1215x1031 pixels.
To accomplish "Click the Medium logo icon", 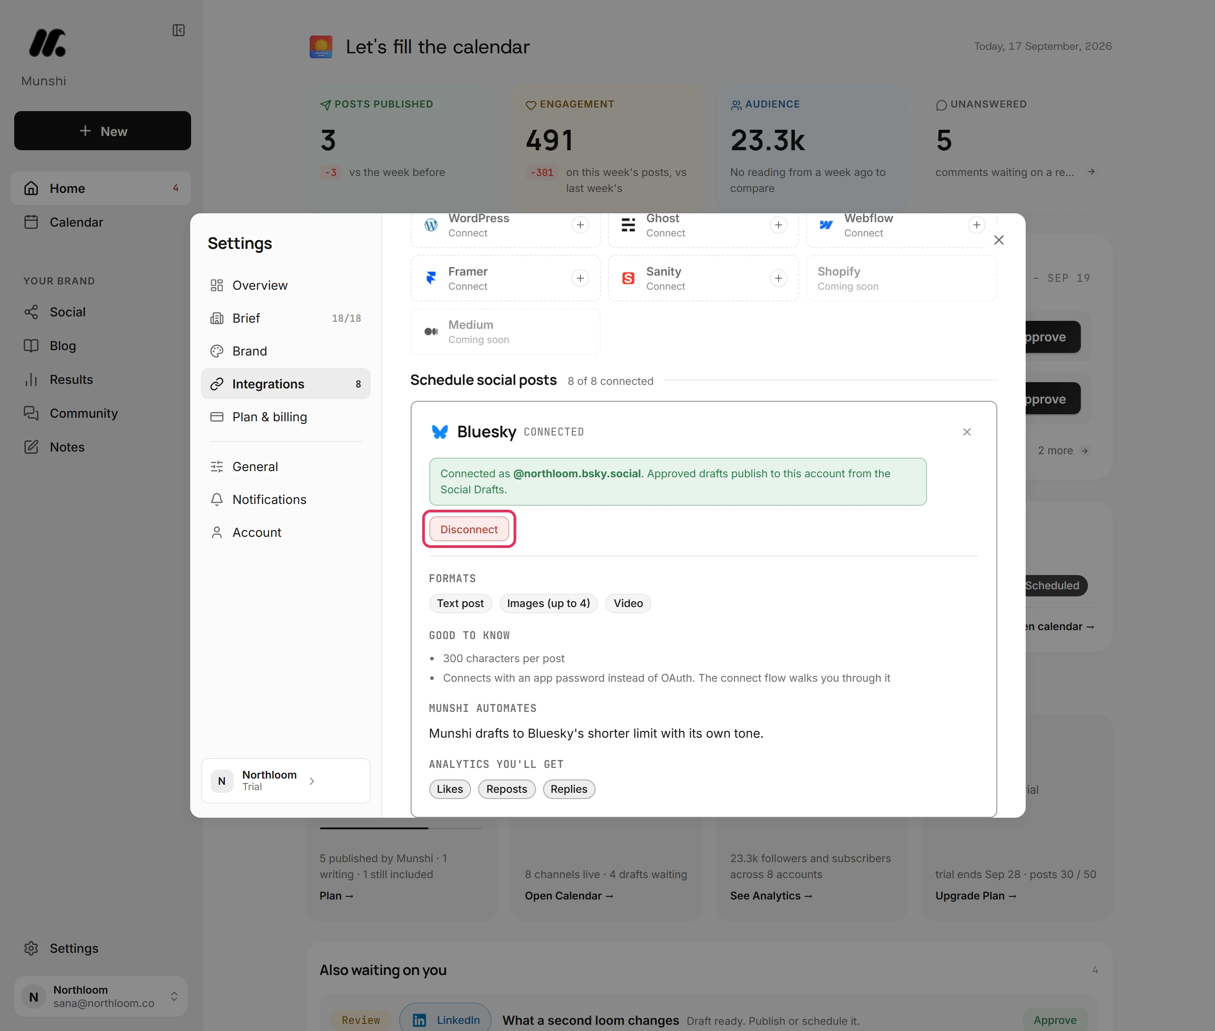I will click(x=431, y=332).
